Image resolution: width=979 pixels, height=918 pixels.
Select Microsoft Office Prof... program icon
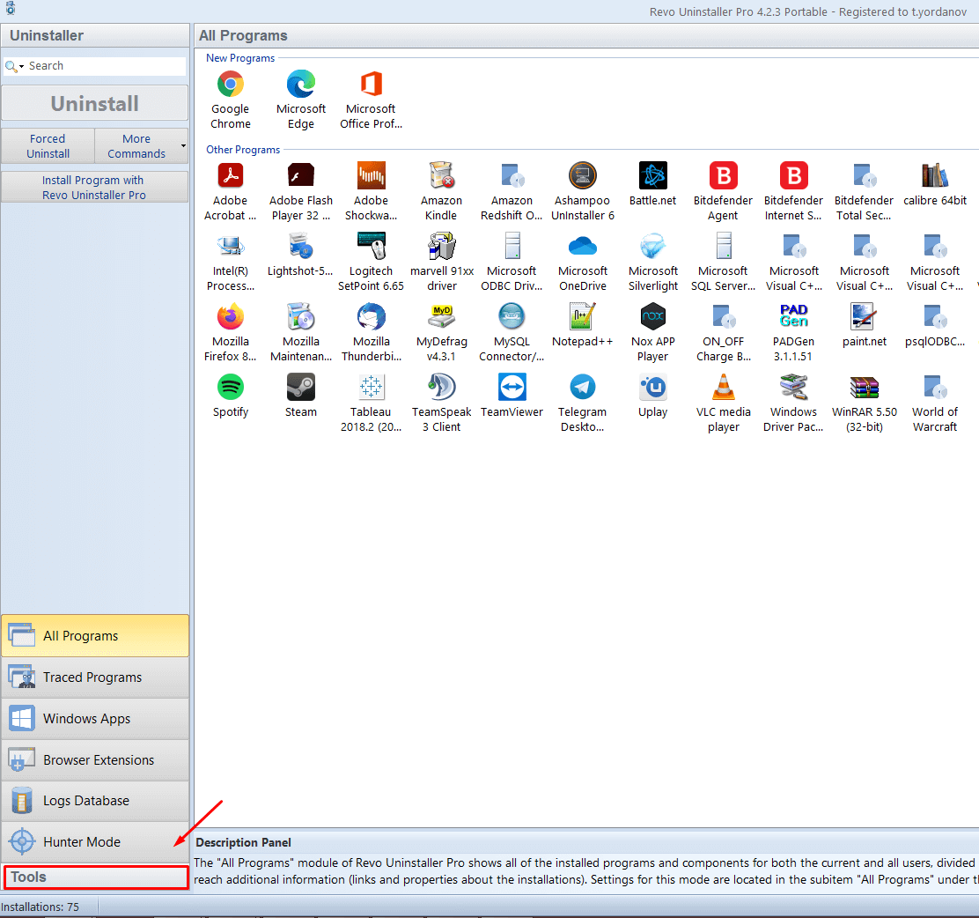371,85
